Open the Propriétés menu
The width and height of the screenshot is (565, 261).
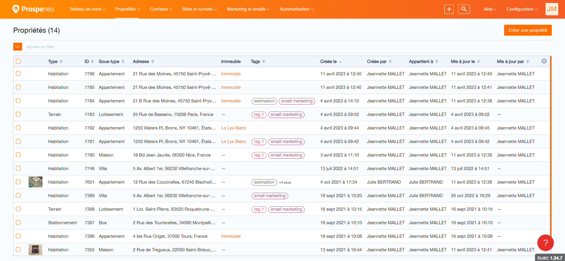[x=127, y=9]
